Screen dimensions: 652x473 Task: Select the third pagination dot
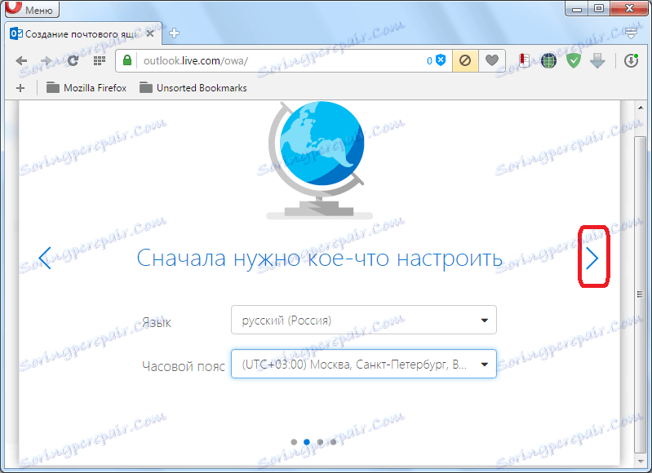coord(320,442)
